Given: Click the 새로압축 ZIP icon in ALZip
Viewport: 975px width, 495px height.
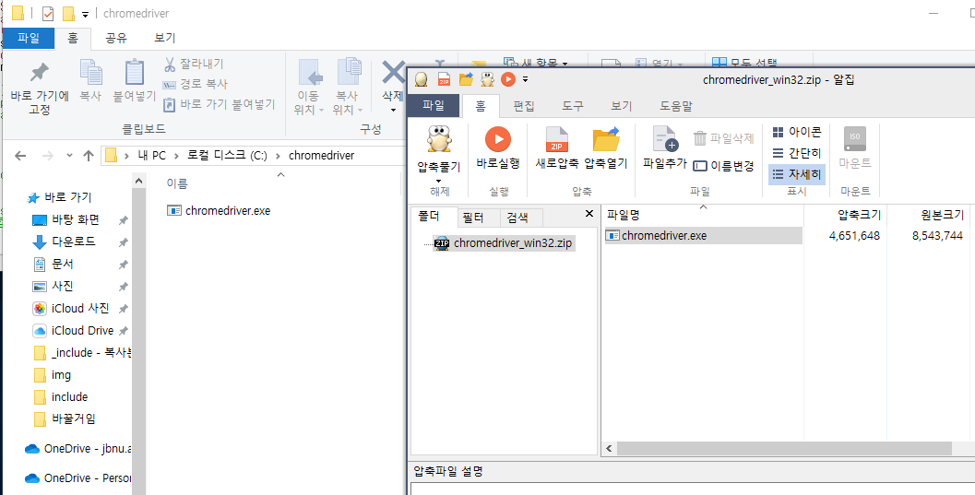Looking at the screenshot, I should point(556,139).
